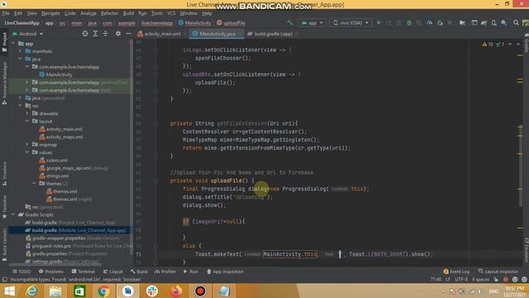Expand the drawable folder
This screenshot has height=298, width=529.
(27, 113)
